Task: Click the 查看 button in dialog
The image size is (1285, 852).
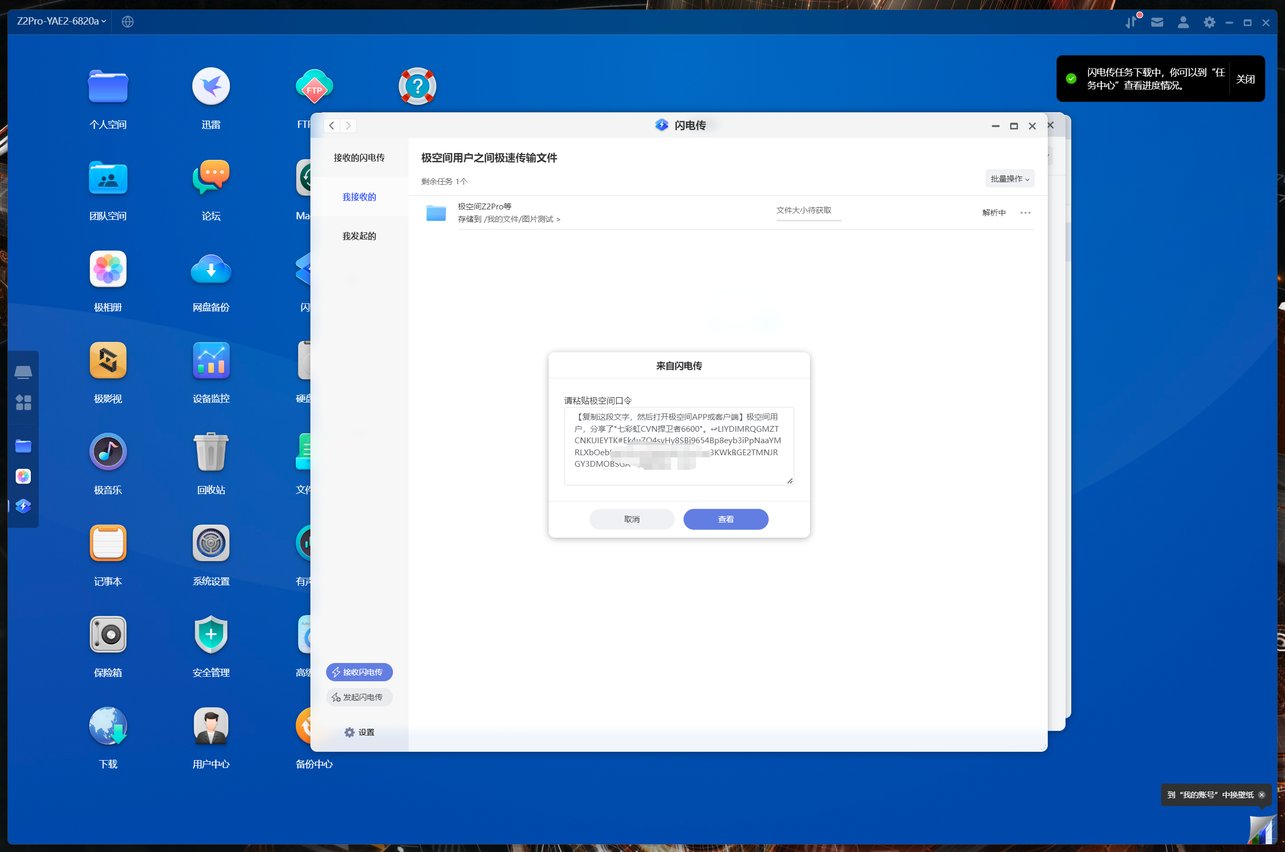Action: (x=725, y=519)
